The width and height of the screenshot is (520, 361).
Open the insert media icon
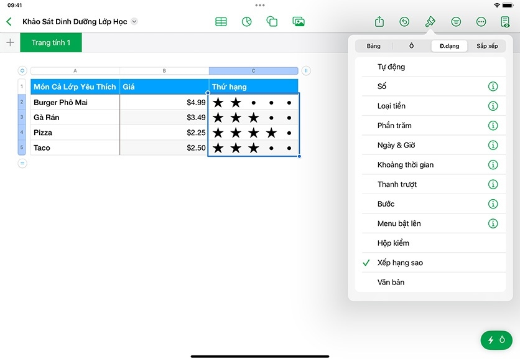299,22
